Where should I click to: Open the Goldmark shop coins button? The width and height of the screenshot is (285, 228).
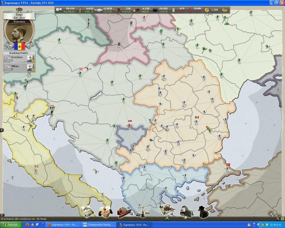tap(225, 10)
